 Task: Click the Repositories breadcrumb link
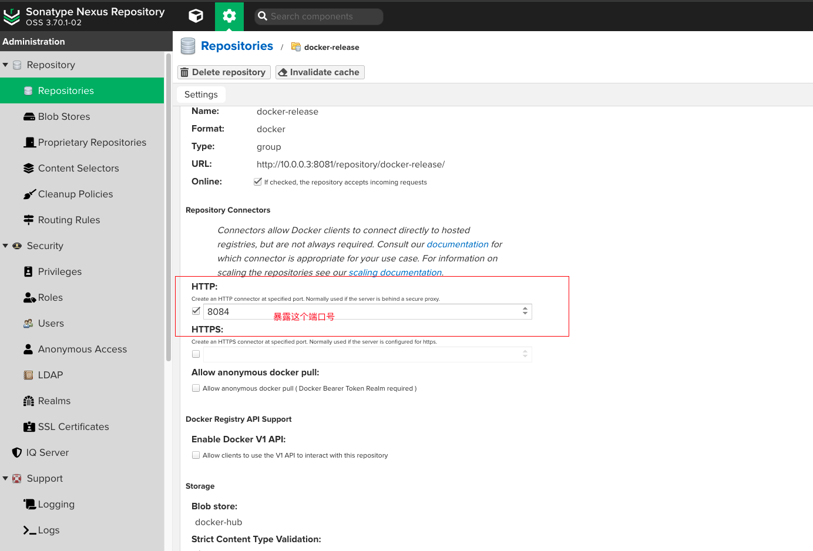click(237, 46)
